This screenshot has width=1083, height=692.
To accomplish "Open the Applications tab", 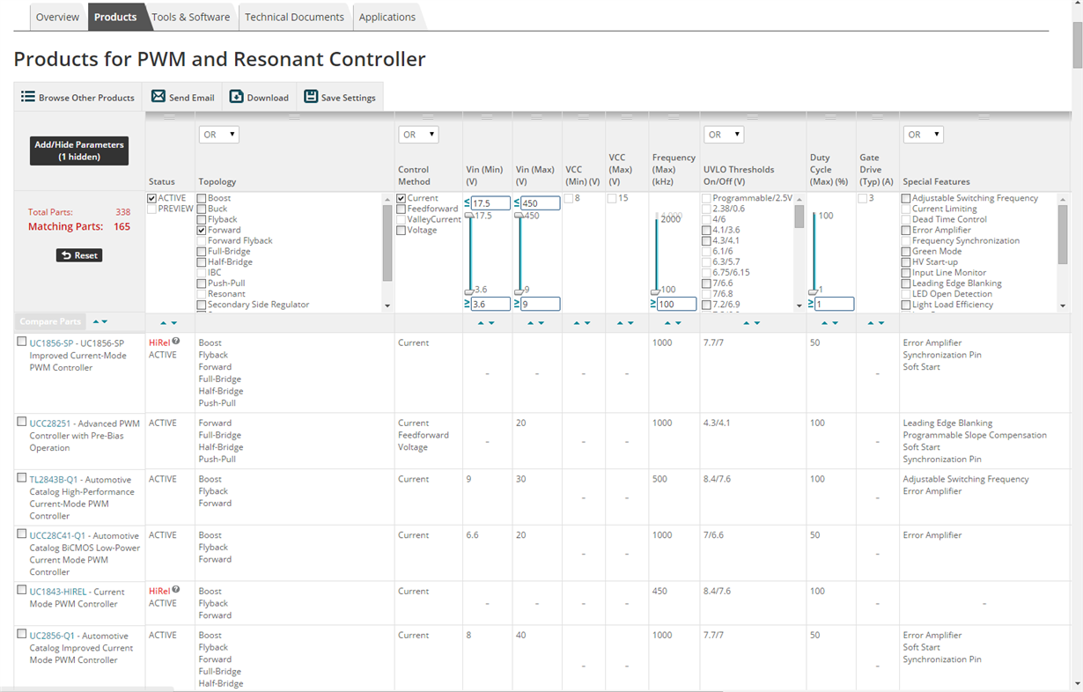I will coord(387,17).
